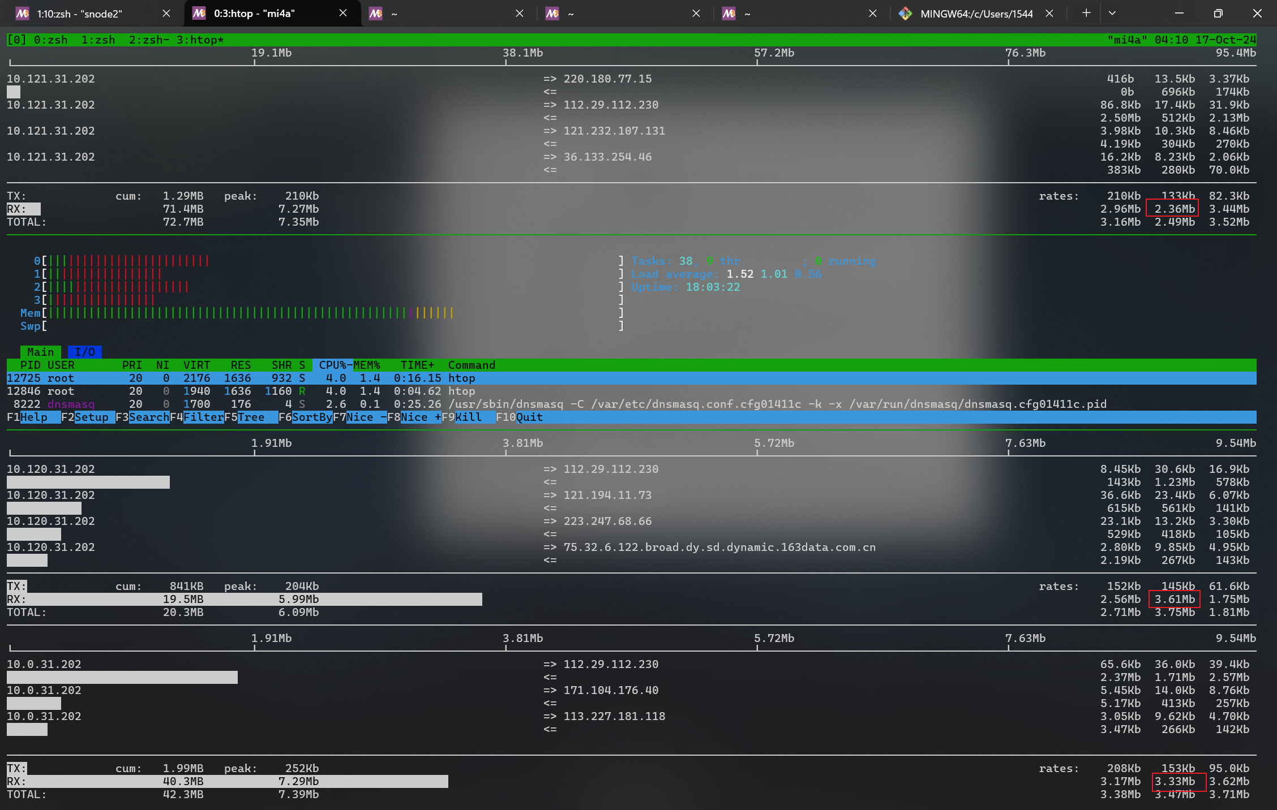This screenshot has height=810, width=1277.
Task: Click F2 Setup in htop footer
Action: (x=91, y=417)
